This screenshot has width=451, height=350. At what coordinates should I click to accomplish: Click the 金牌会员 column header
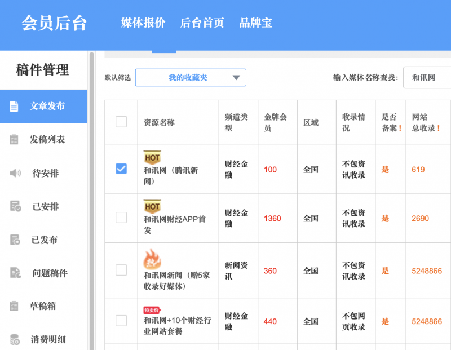[276, 122]
